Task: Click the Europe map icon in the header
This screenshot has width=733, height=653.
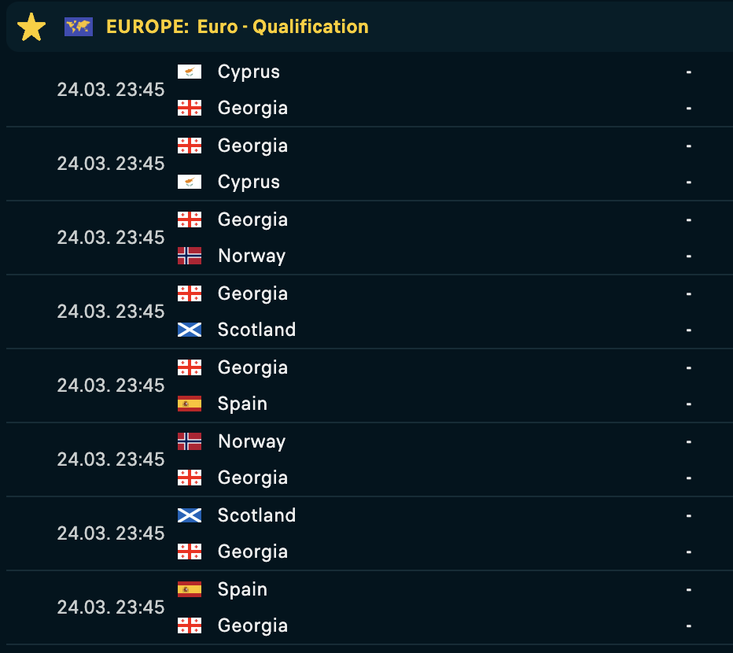Action: point(79,27)
